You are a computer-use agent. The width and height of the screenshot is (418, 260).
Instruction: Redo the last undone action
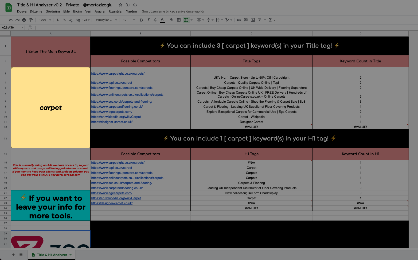coord(17,20)
